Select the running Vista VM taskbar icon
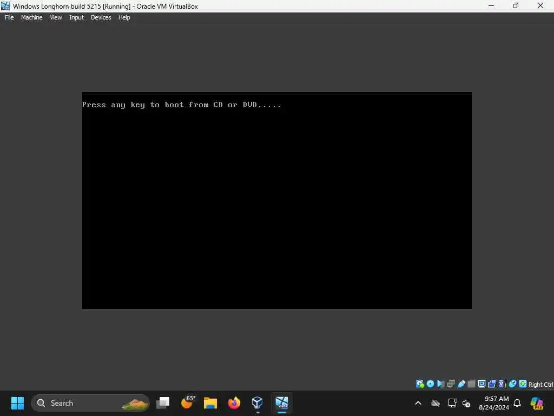 281,403
